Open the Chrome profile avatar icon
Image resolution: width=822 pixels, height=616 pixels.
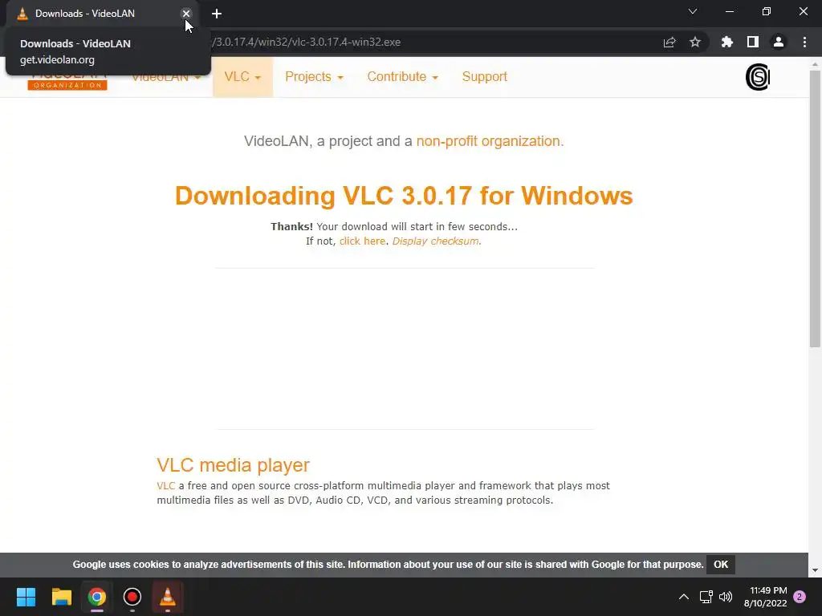[779, 42]
